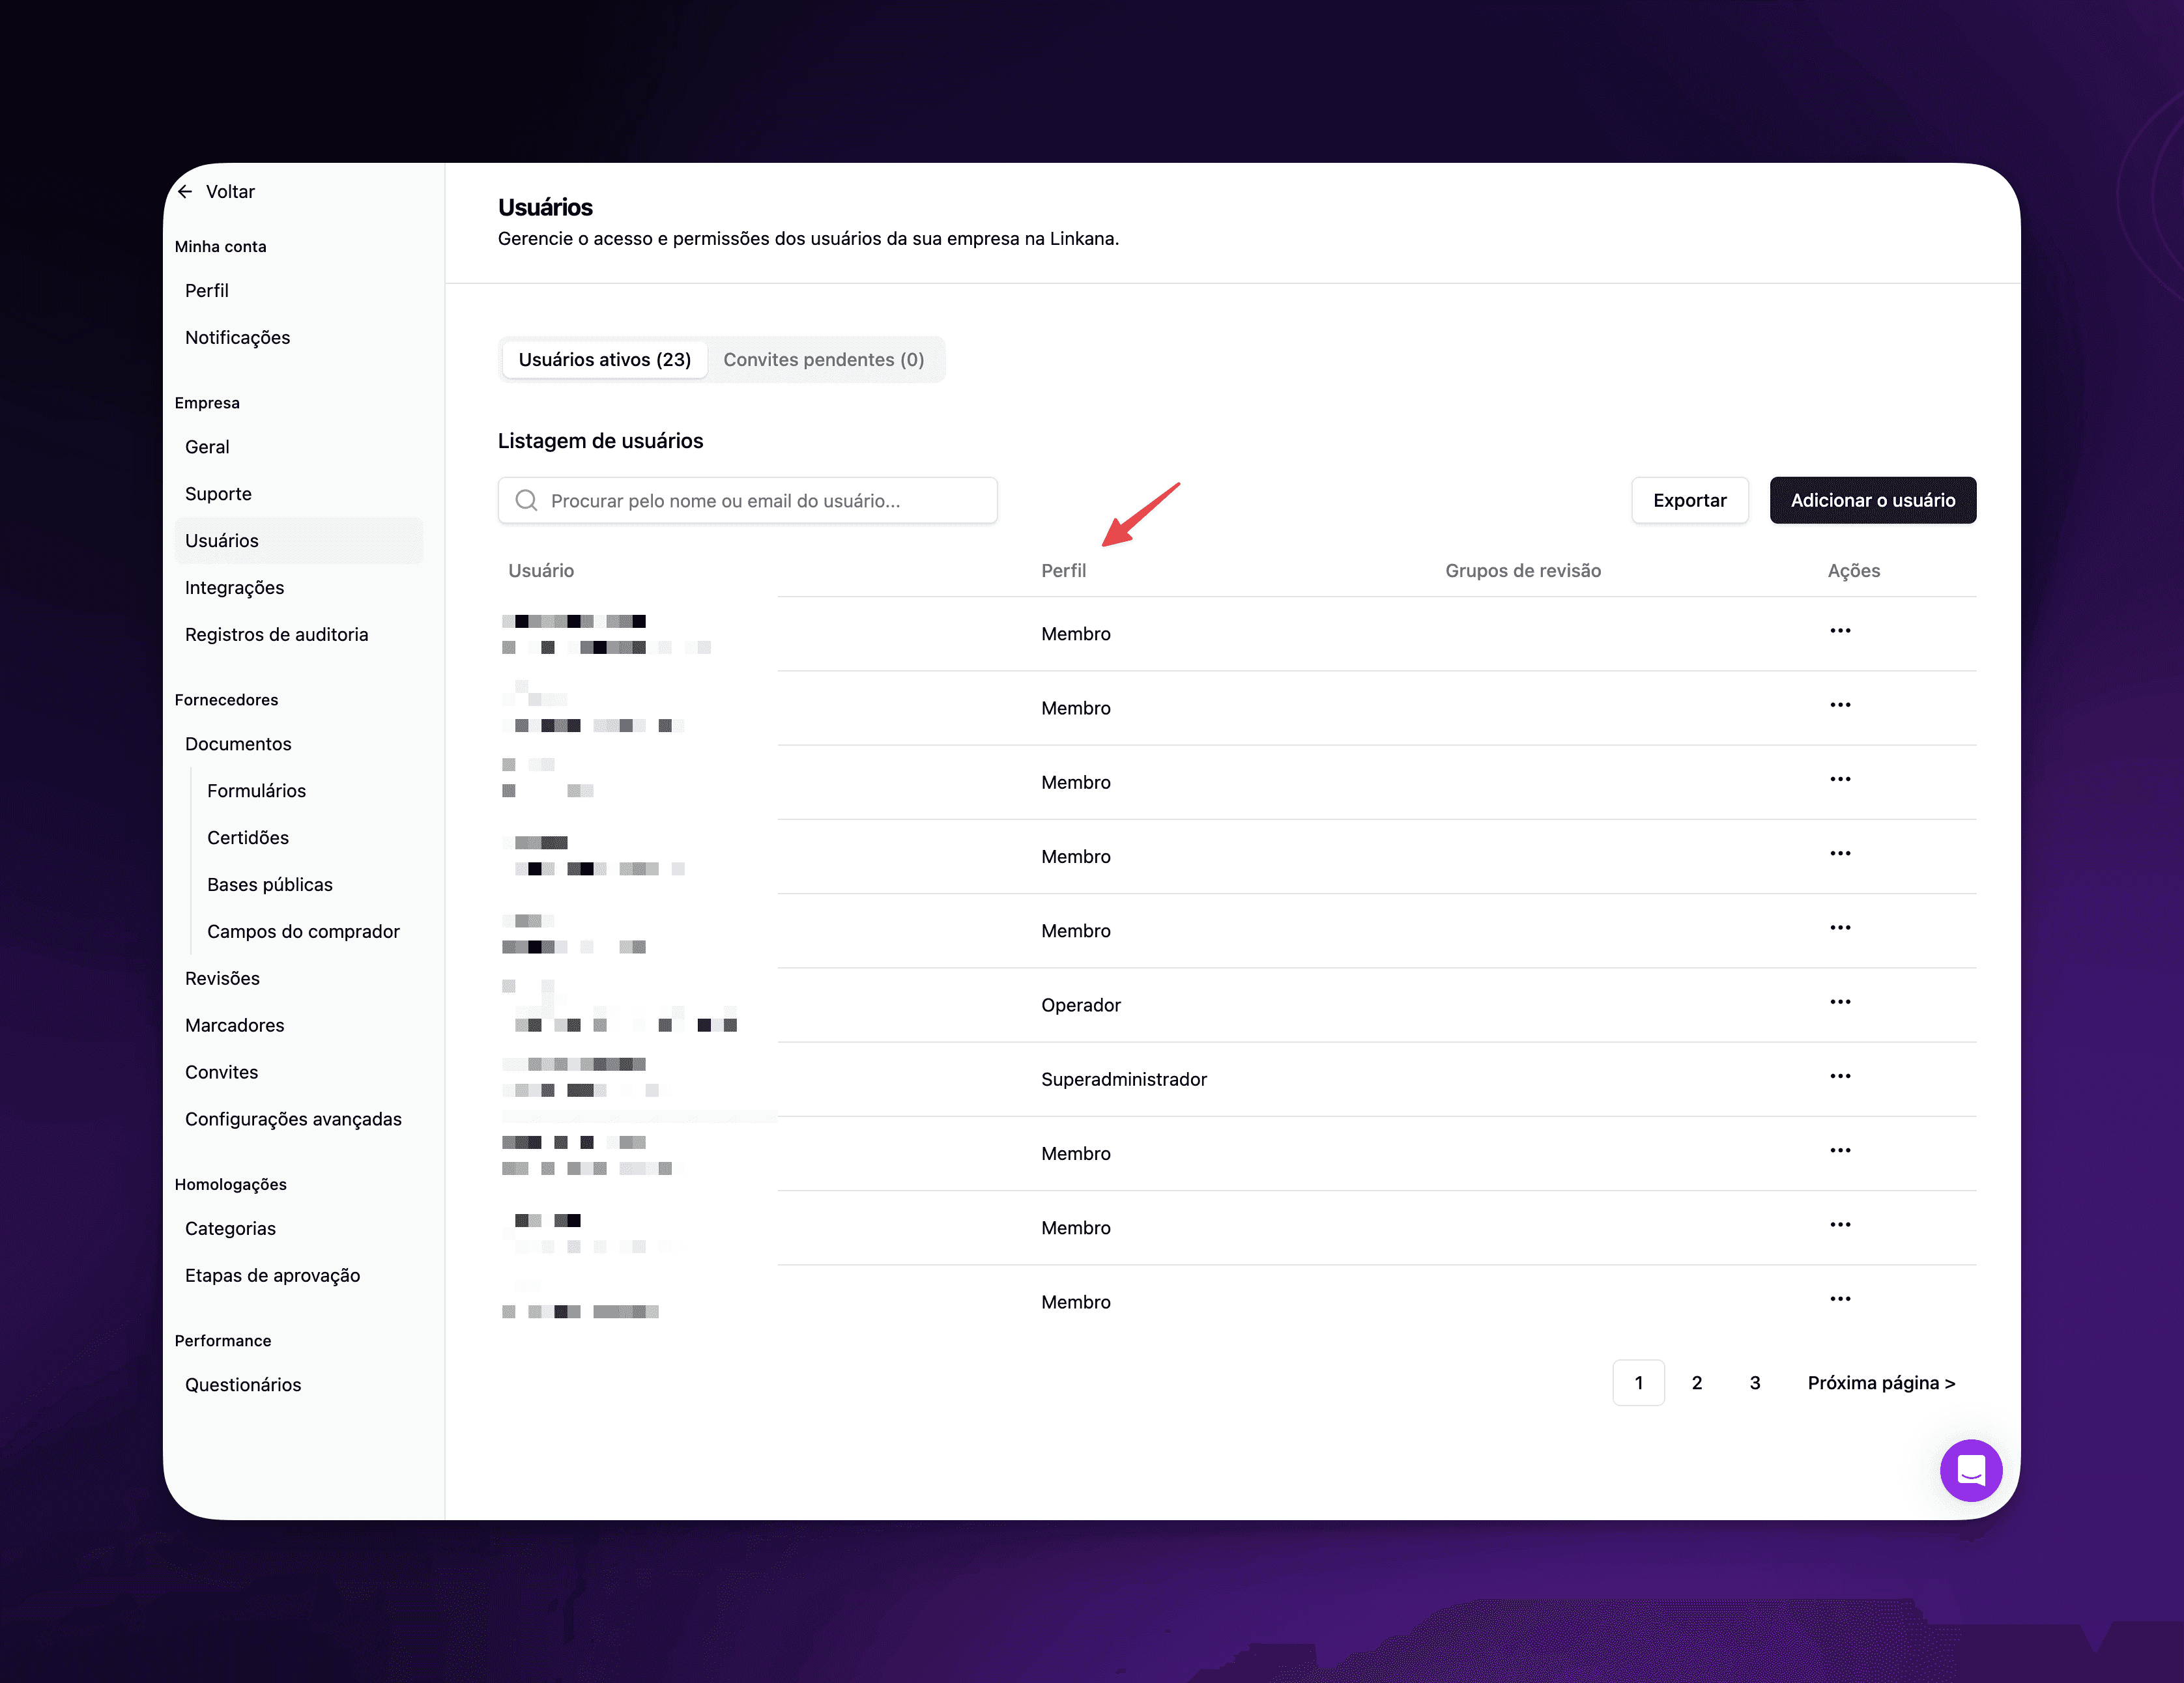Screen dimensions: 2184x1683
Task: Open Campos do comprador sub-item
Action: (304, 931)
